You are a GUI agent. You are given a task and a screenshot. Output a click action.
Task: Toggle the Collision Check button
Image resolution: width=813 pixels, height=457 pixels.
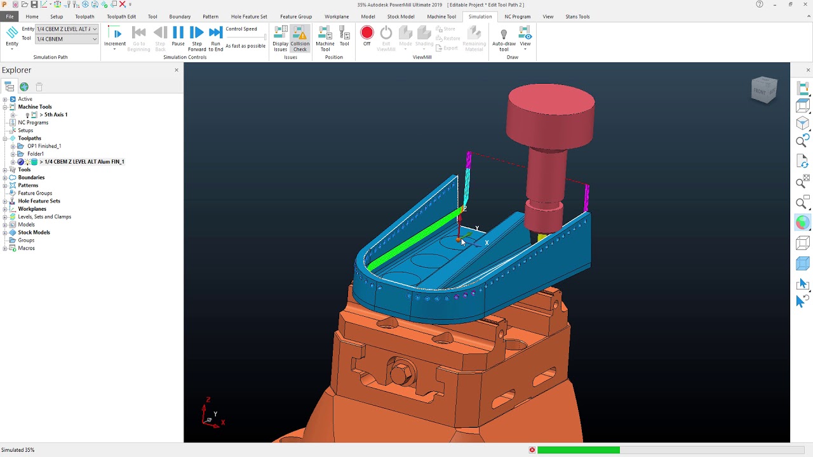tap(300, 38)
